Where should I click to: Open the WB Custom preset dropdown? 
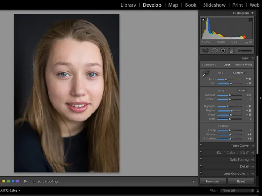pos(239,73)
